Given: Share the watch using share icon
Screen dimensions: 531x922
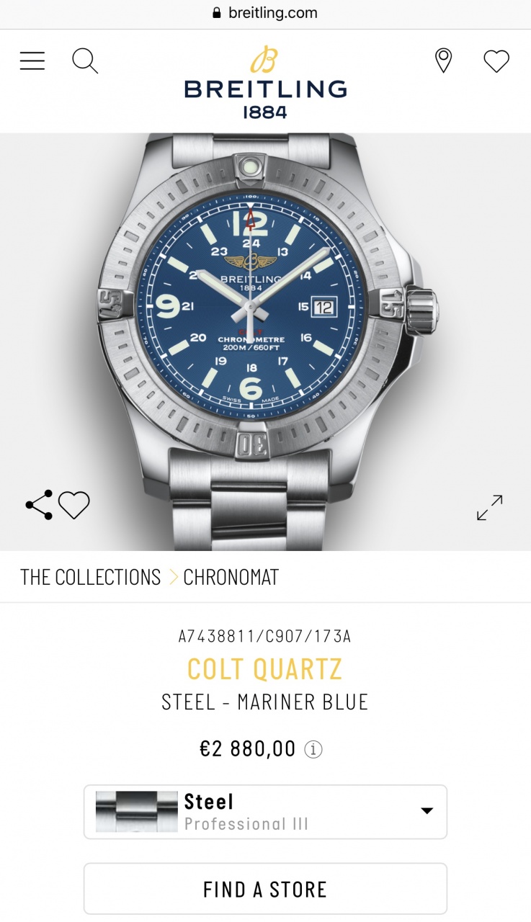Looking at the screenshot, I should pos(39,505).
